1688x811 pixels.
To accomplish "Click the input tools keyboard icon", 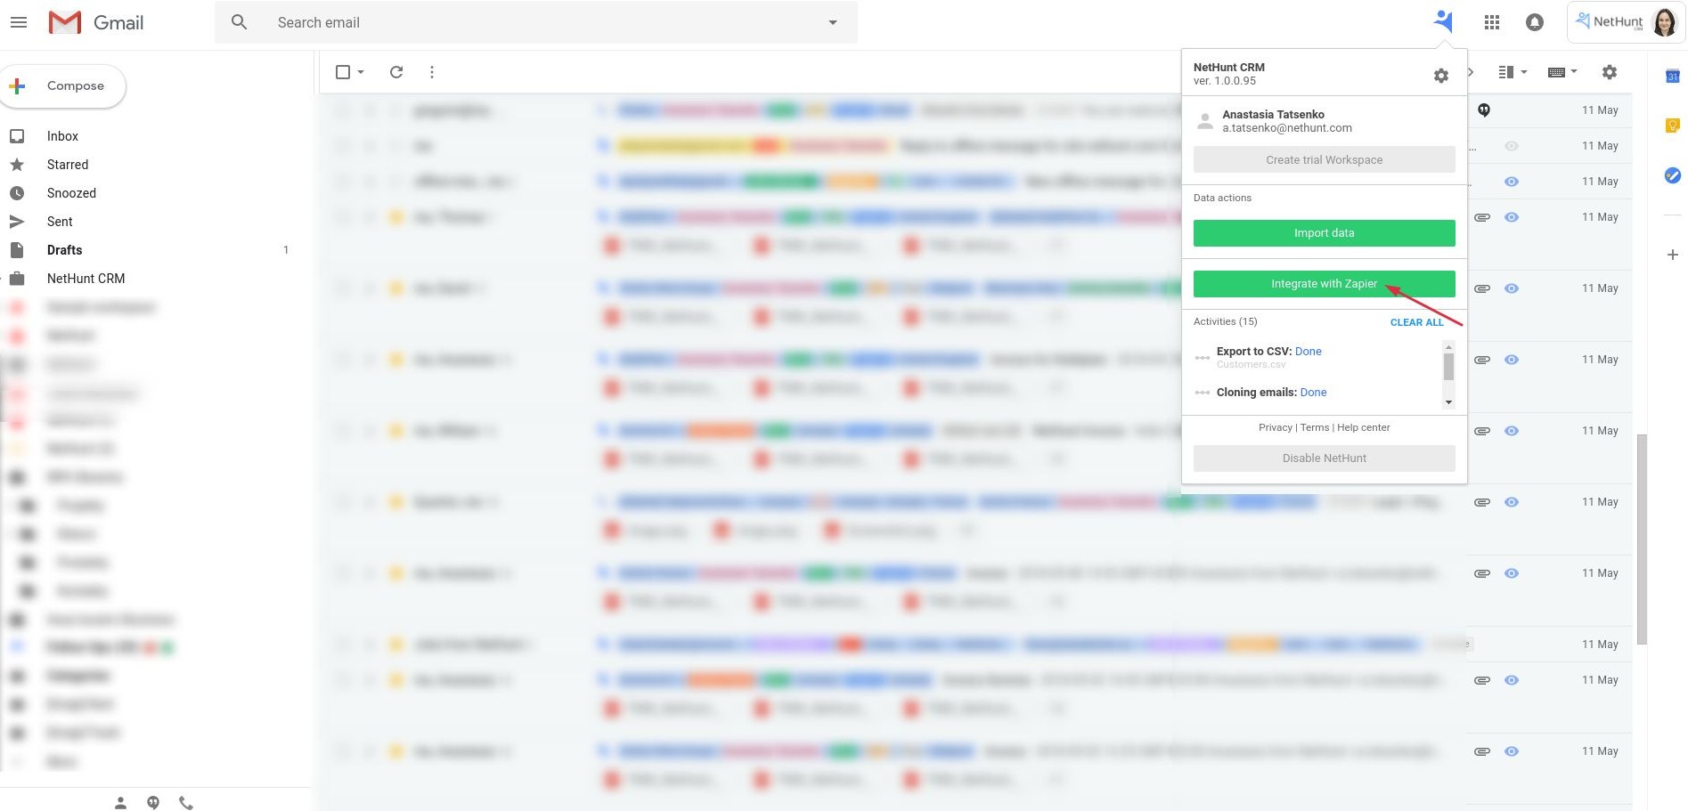I will 1556,72.
